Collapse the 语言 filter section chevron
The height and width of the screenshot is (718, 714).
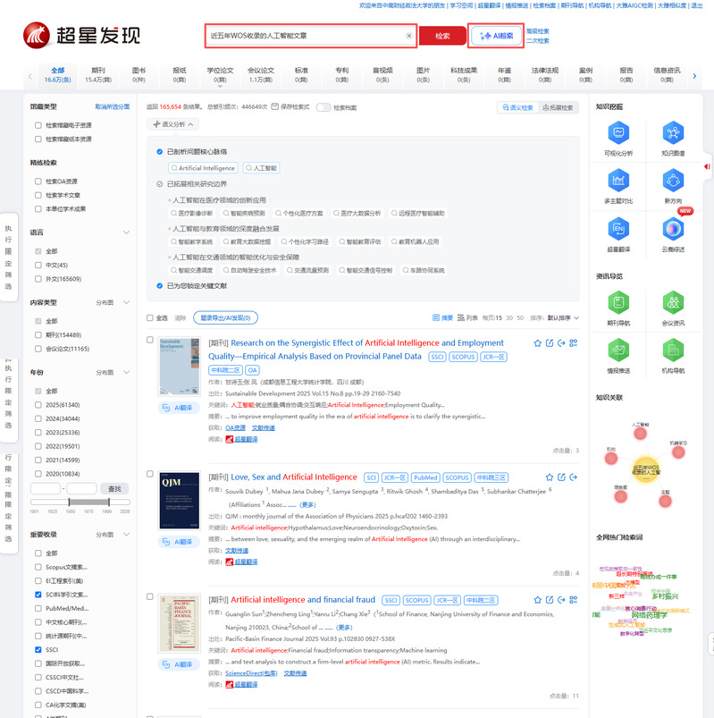coord(127,232)
